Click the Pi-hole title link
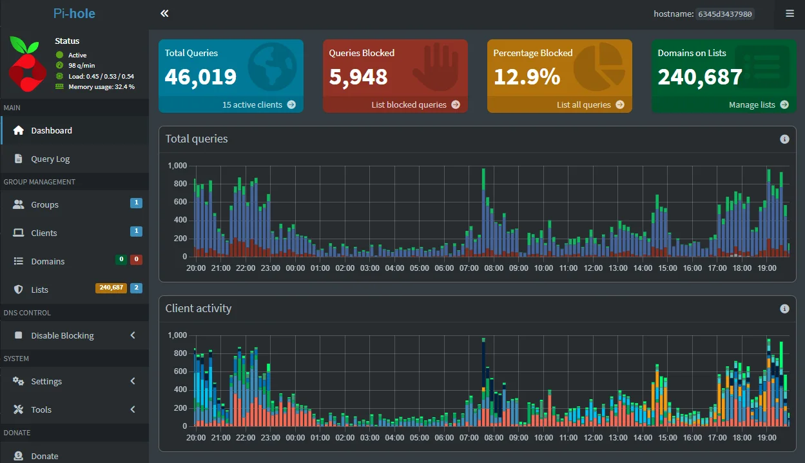The height and width of the screenshot is (463, 805). [74, 14]
